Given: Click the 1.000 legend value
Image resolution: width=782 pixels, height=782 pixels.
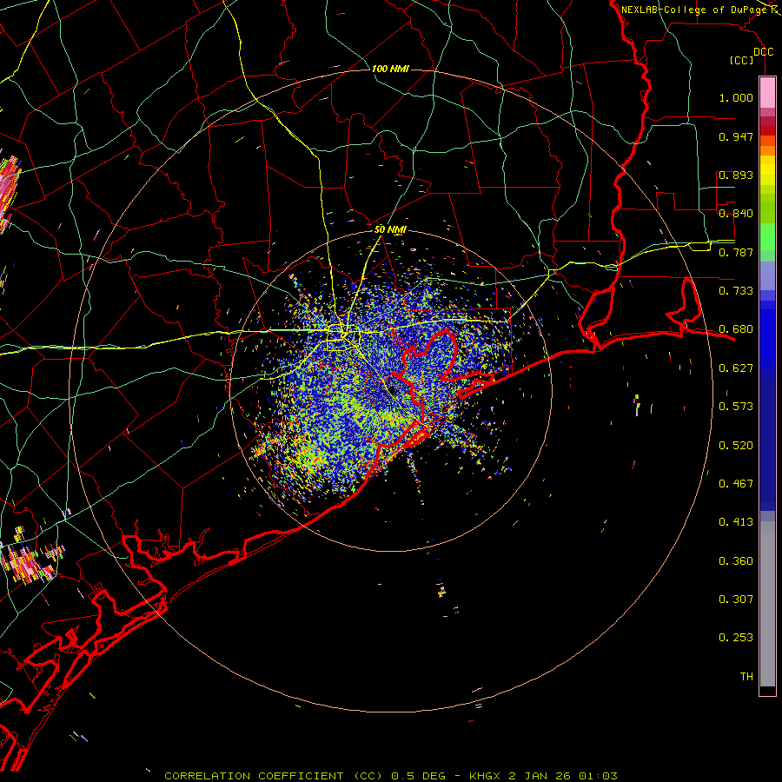Looking at the screenshot, I should click(736, 97).
